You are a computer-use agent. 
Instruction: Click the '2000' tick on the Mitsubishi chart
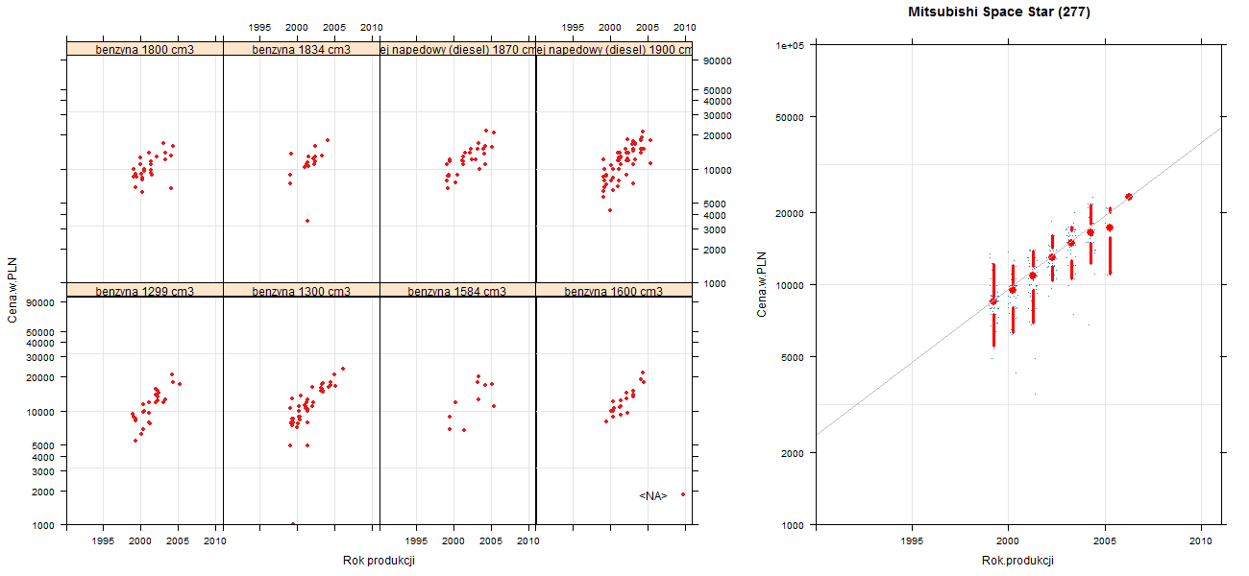coord(795,453)
